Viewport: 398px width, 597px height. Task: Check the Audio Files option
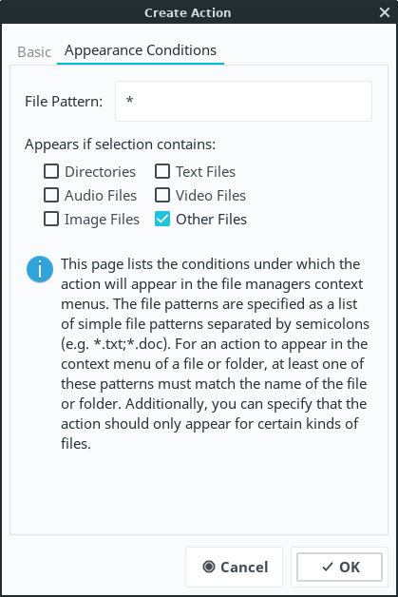pyautogui.click(x=51, y=195)
